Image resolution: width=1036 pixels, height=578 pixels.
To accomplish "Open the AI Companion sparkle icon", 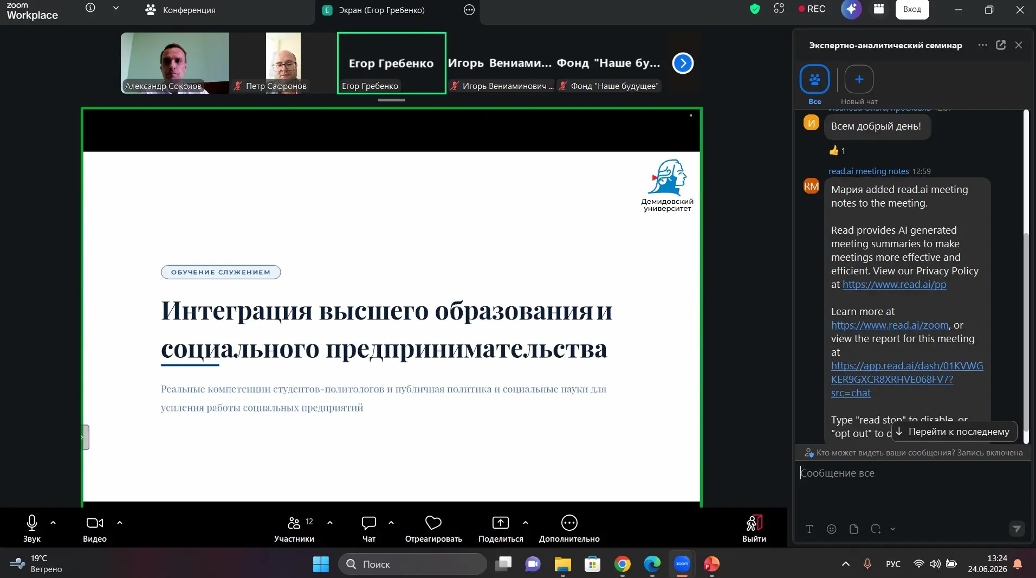I will tap(851, 9).
